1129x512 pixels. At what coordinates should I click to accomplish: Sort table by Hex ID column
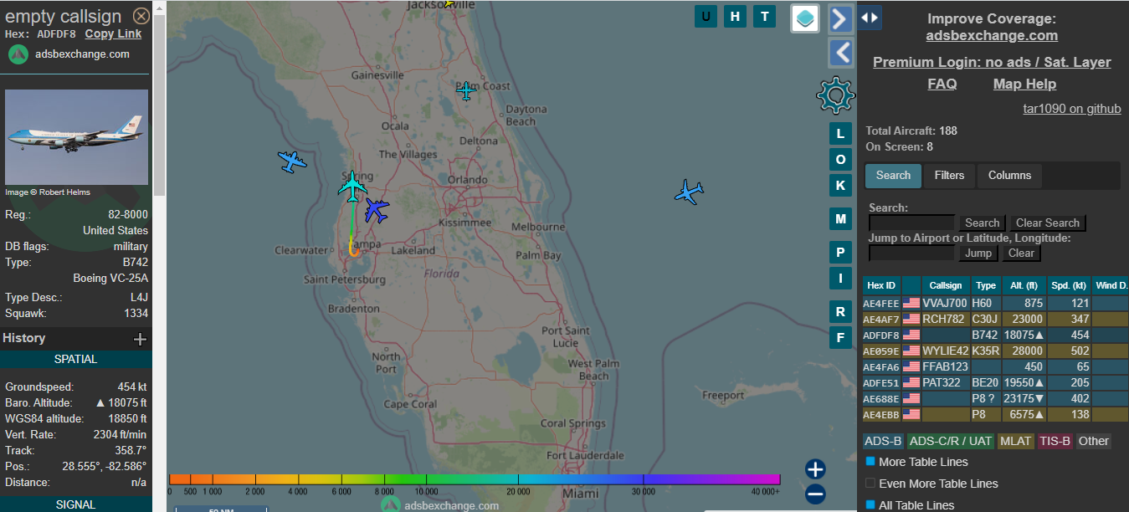coord(881,285)
